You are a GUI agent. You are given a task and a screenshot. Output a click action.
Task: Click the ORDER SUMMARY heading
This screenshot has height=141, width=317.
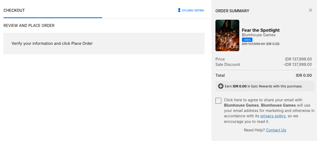coord(232,11)
